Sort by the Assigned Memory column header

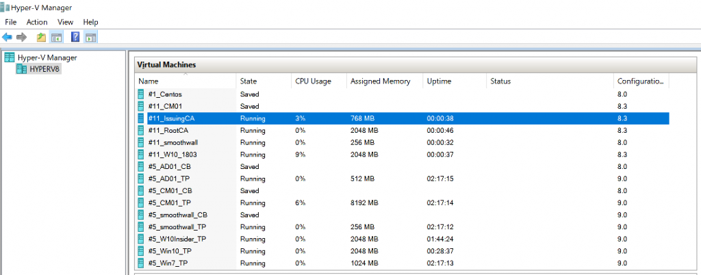(x=385, y=81)
